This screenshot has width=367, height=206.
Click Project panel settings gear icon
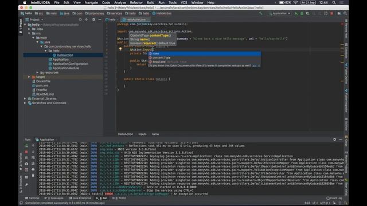point(94,19)
